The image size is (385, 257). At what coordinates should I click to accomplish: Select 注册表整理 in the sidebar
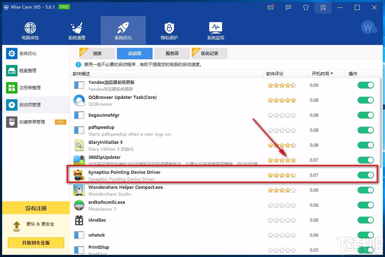point(36,88)
